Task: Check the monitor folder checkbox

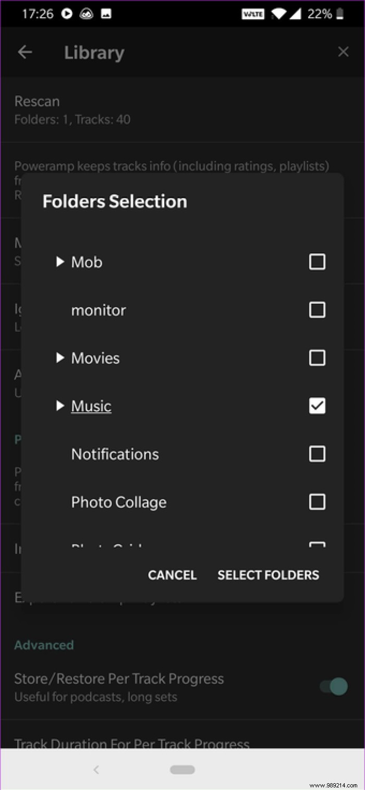Action: [x=317, y=310]
